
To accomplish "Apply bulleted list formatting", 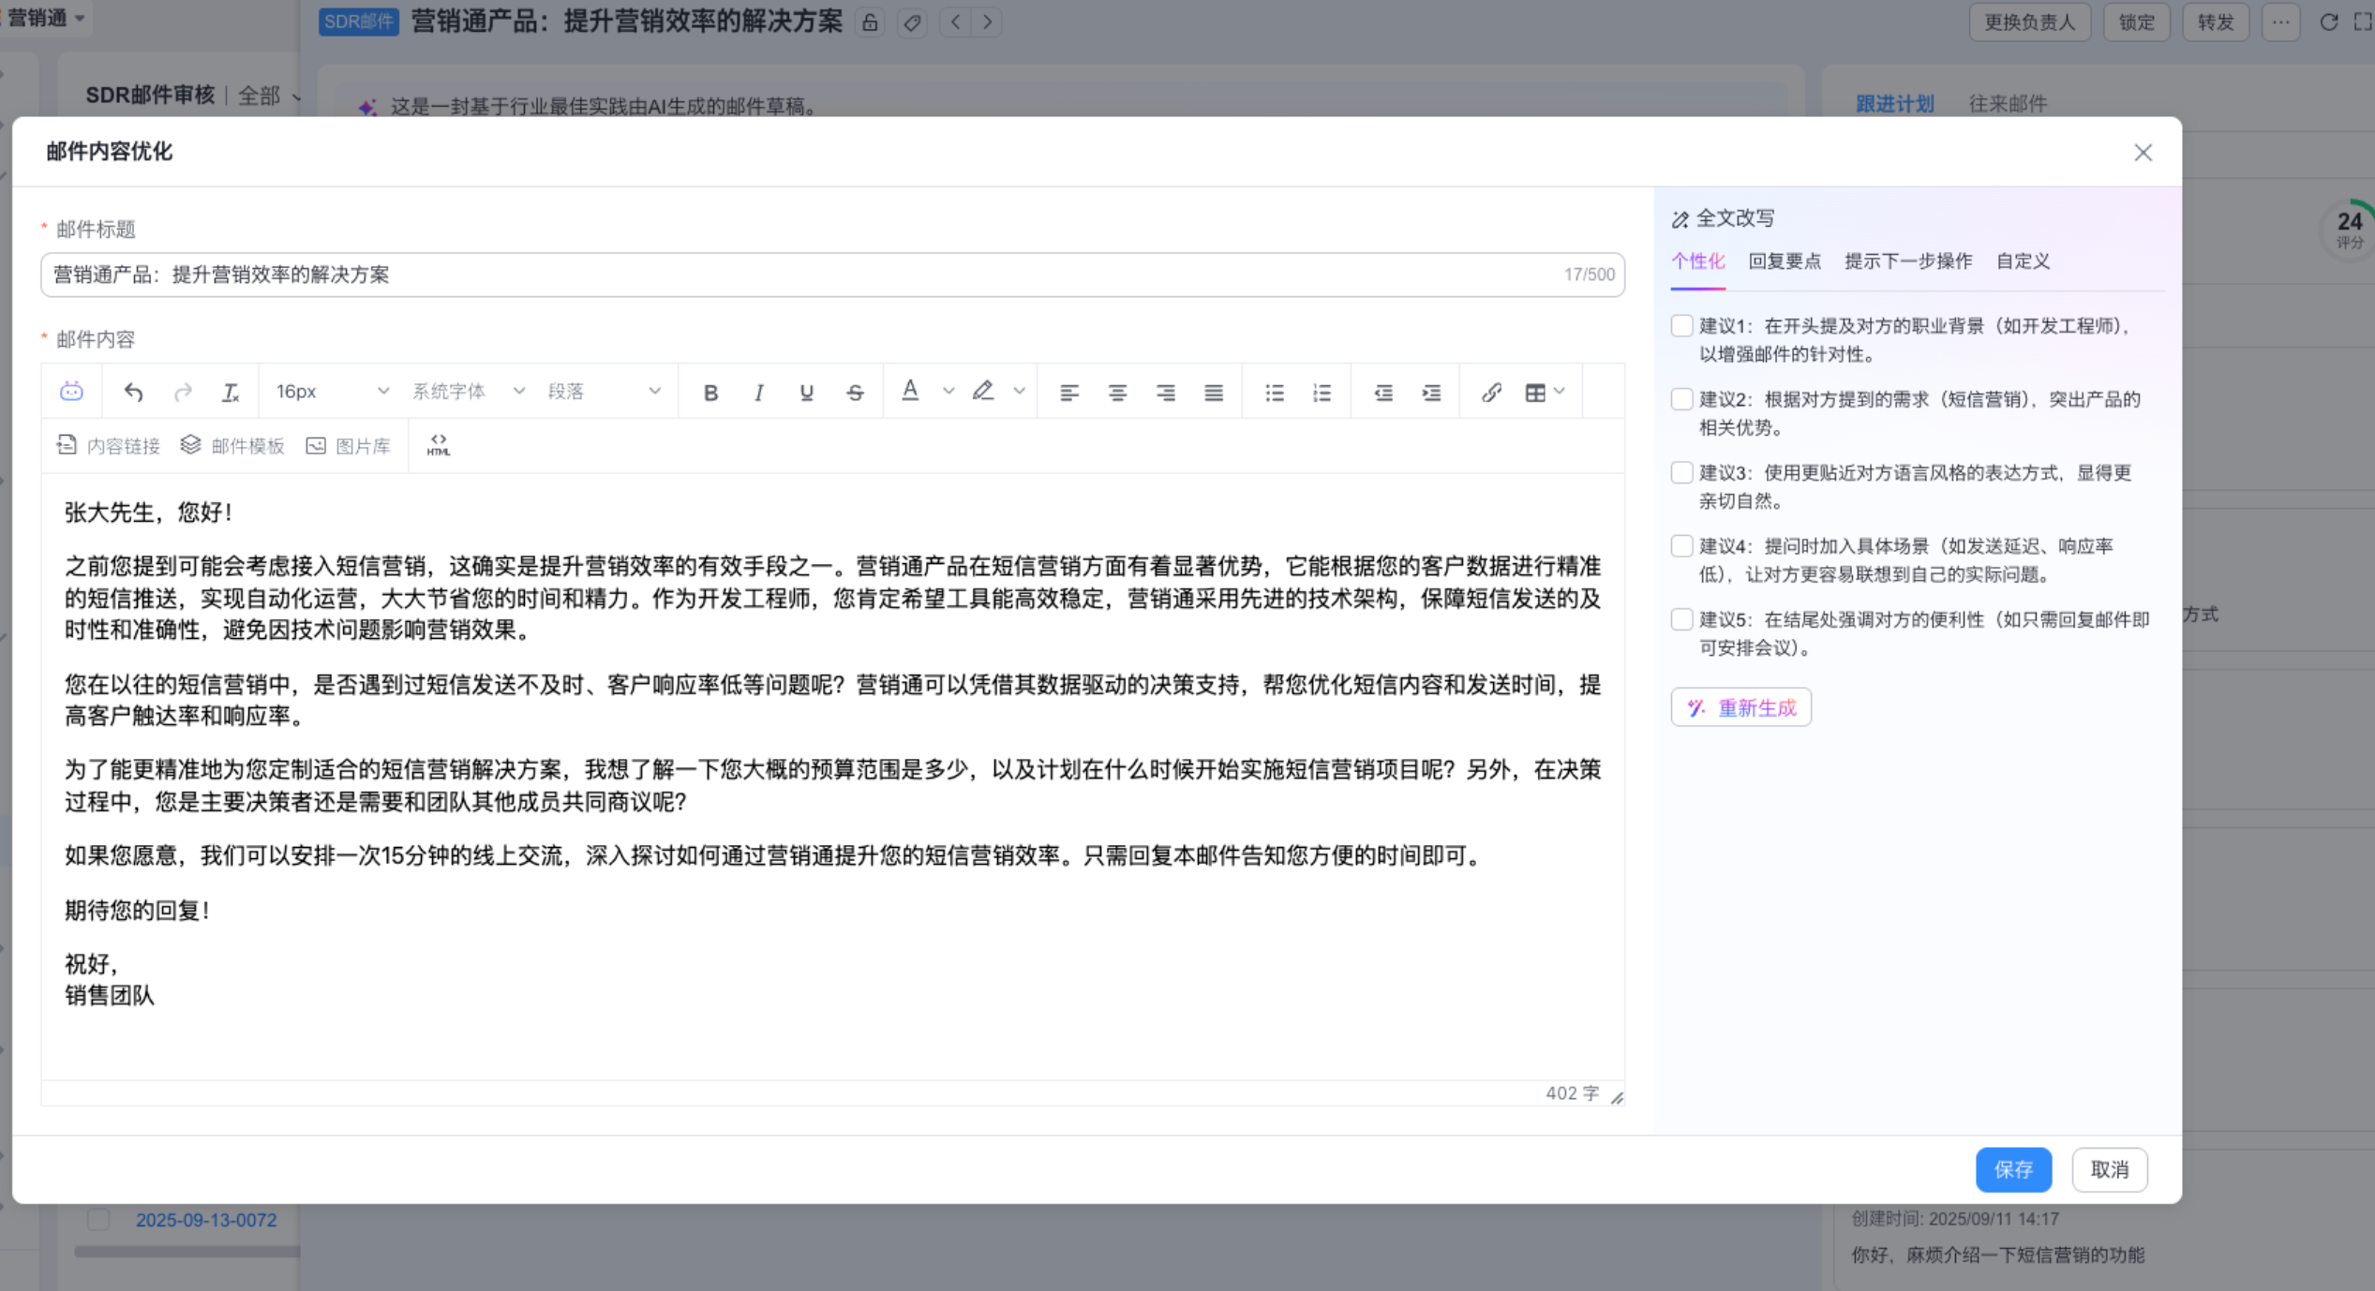I will [1274, 393].
